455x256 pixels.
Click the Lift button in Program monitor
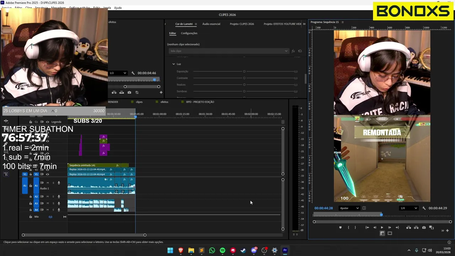pyautogui.click(x=408, y=228)
